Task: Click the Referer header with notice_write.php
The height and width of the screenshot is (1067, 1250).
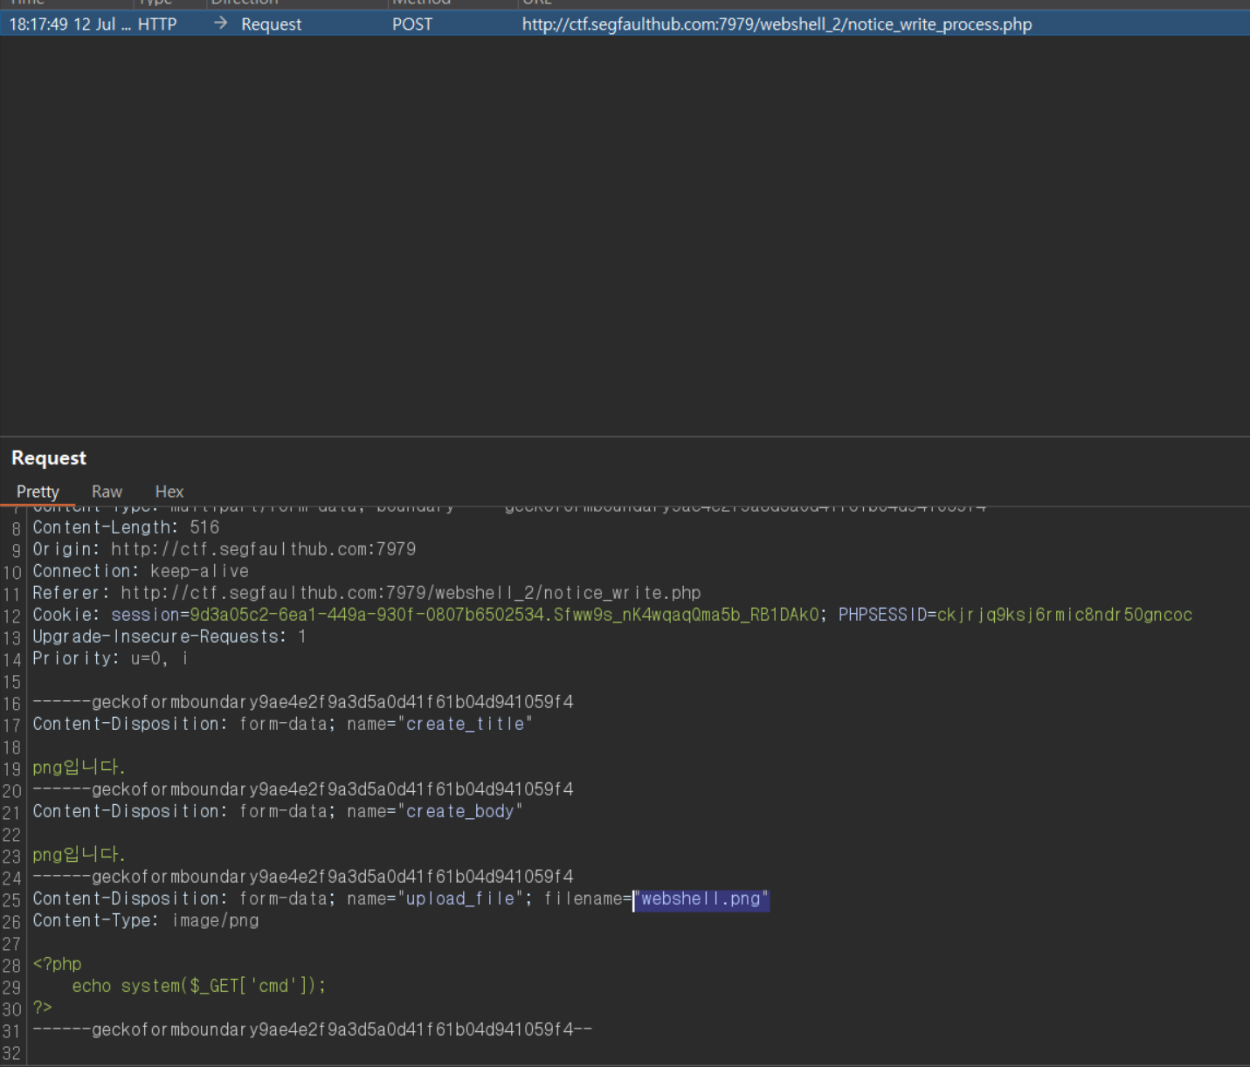Action: [x=367, y=593]
